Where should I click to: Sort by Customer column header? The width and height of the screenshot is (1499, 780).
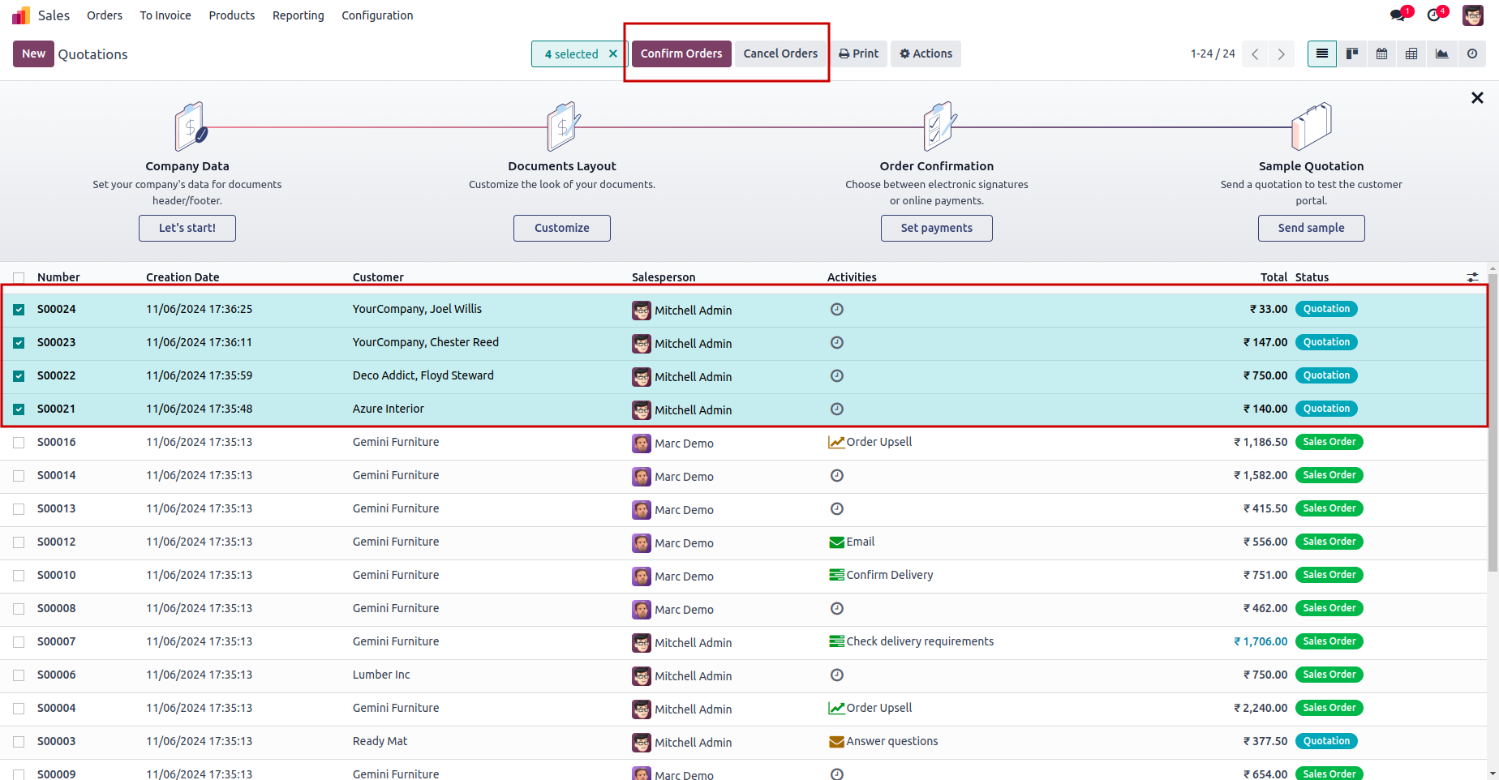(378, 277)
